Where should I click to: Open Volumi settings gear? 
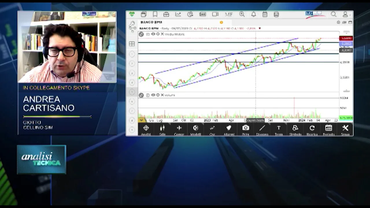[158, 95]
